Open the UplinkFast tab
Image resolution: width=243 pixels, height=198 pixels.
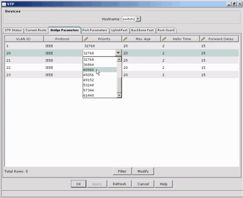[x=119, y=30]
